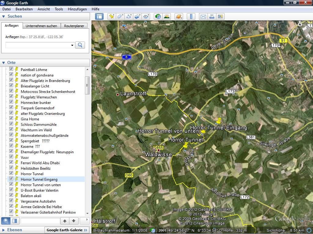Select Atomraketenabschußgelände in the list
This screenshot has width=313, height=234.
[x=45, y=136]
